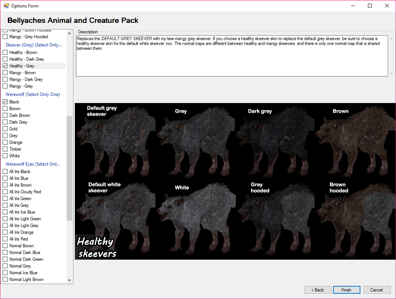The image size is (396, 299).
Task: Select All Iris Red checkbox
Action: tap(5, 239)
